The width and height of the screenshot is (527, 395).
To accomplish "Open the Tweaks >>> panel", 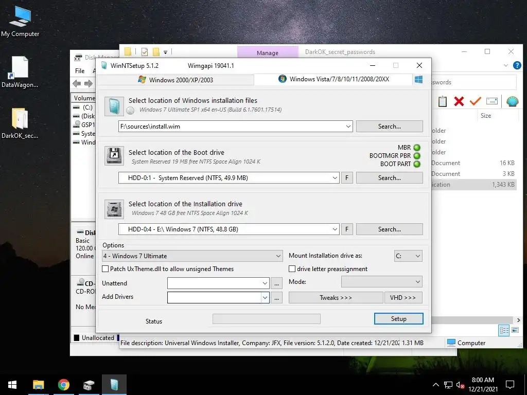I will point(336,298).
